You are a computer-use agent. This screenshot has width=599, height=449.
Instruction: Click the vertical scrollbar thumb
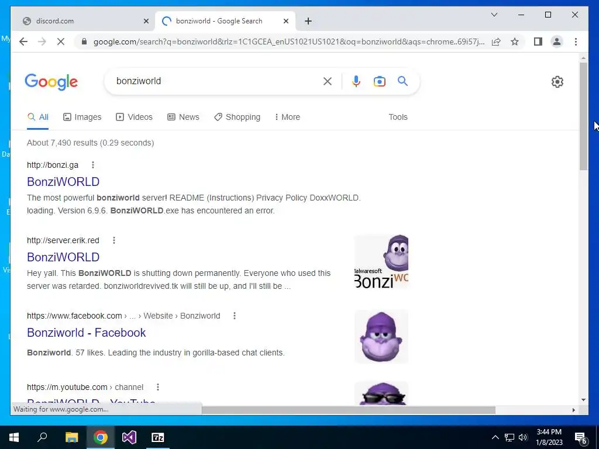click(x=583, y=116)
